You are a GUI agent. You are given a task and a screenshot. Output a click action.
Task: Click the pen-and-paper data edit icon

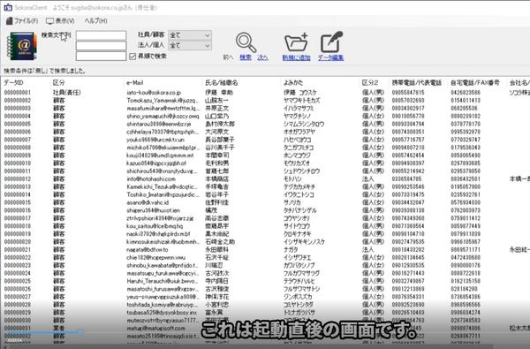click(331, 42)
